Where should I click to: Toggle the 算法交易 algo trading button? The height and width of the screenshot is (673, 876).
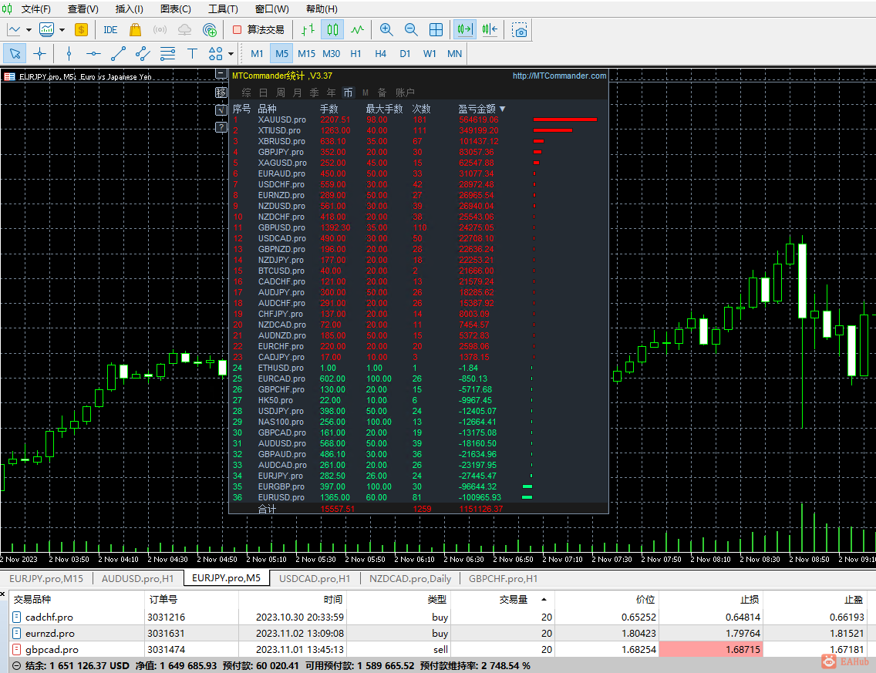tap(258, 29)
